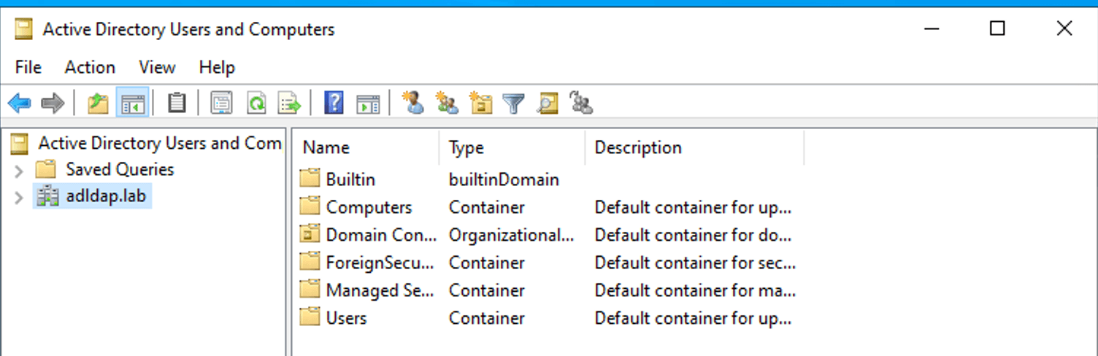Image resolution: width=1098 pixels, height=356 pixels.
Task: Select the Computers container row
Action: click(x=548, y=207)
